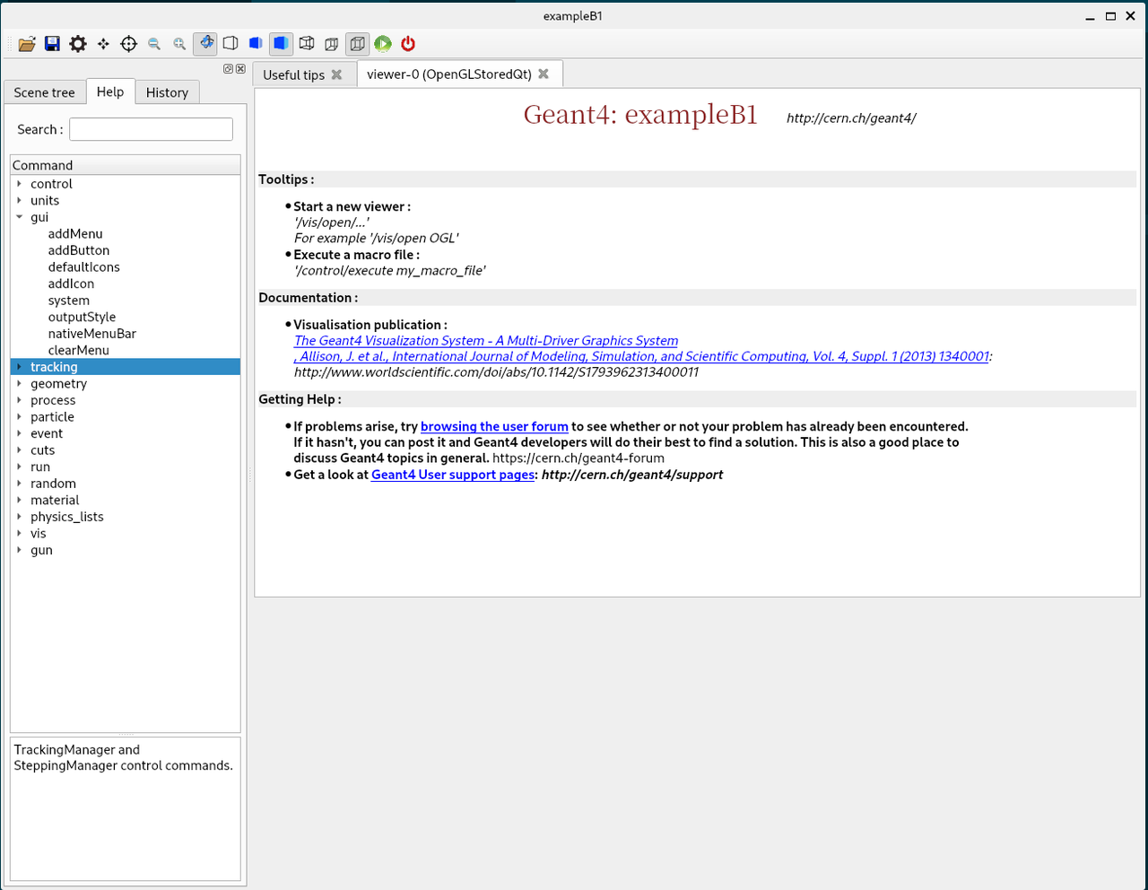
Task: Expand the geometry command node
Action: click(x=19, y=383)
